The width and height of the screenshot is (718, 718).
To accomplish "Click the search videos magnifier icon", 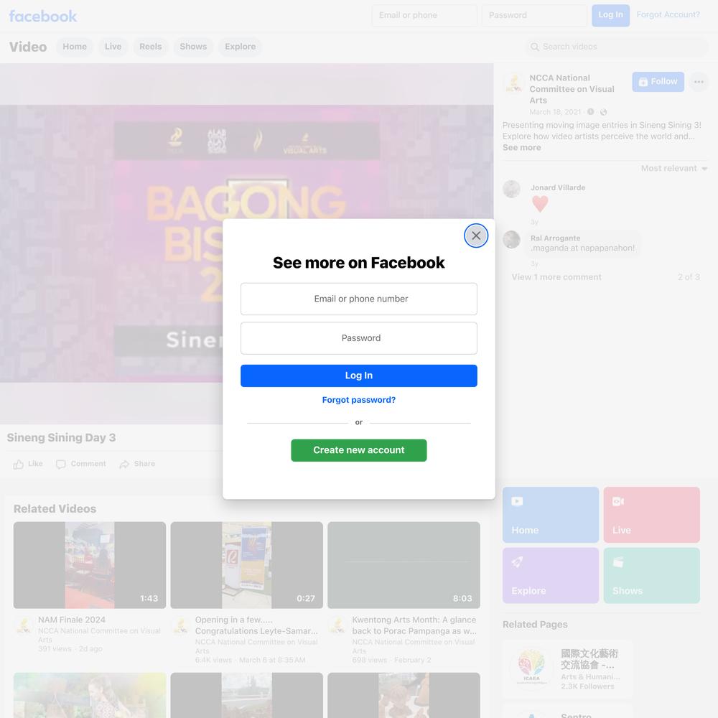I will pos(534,47).
